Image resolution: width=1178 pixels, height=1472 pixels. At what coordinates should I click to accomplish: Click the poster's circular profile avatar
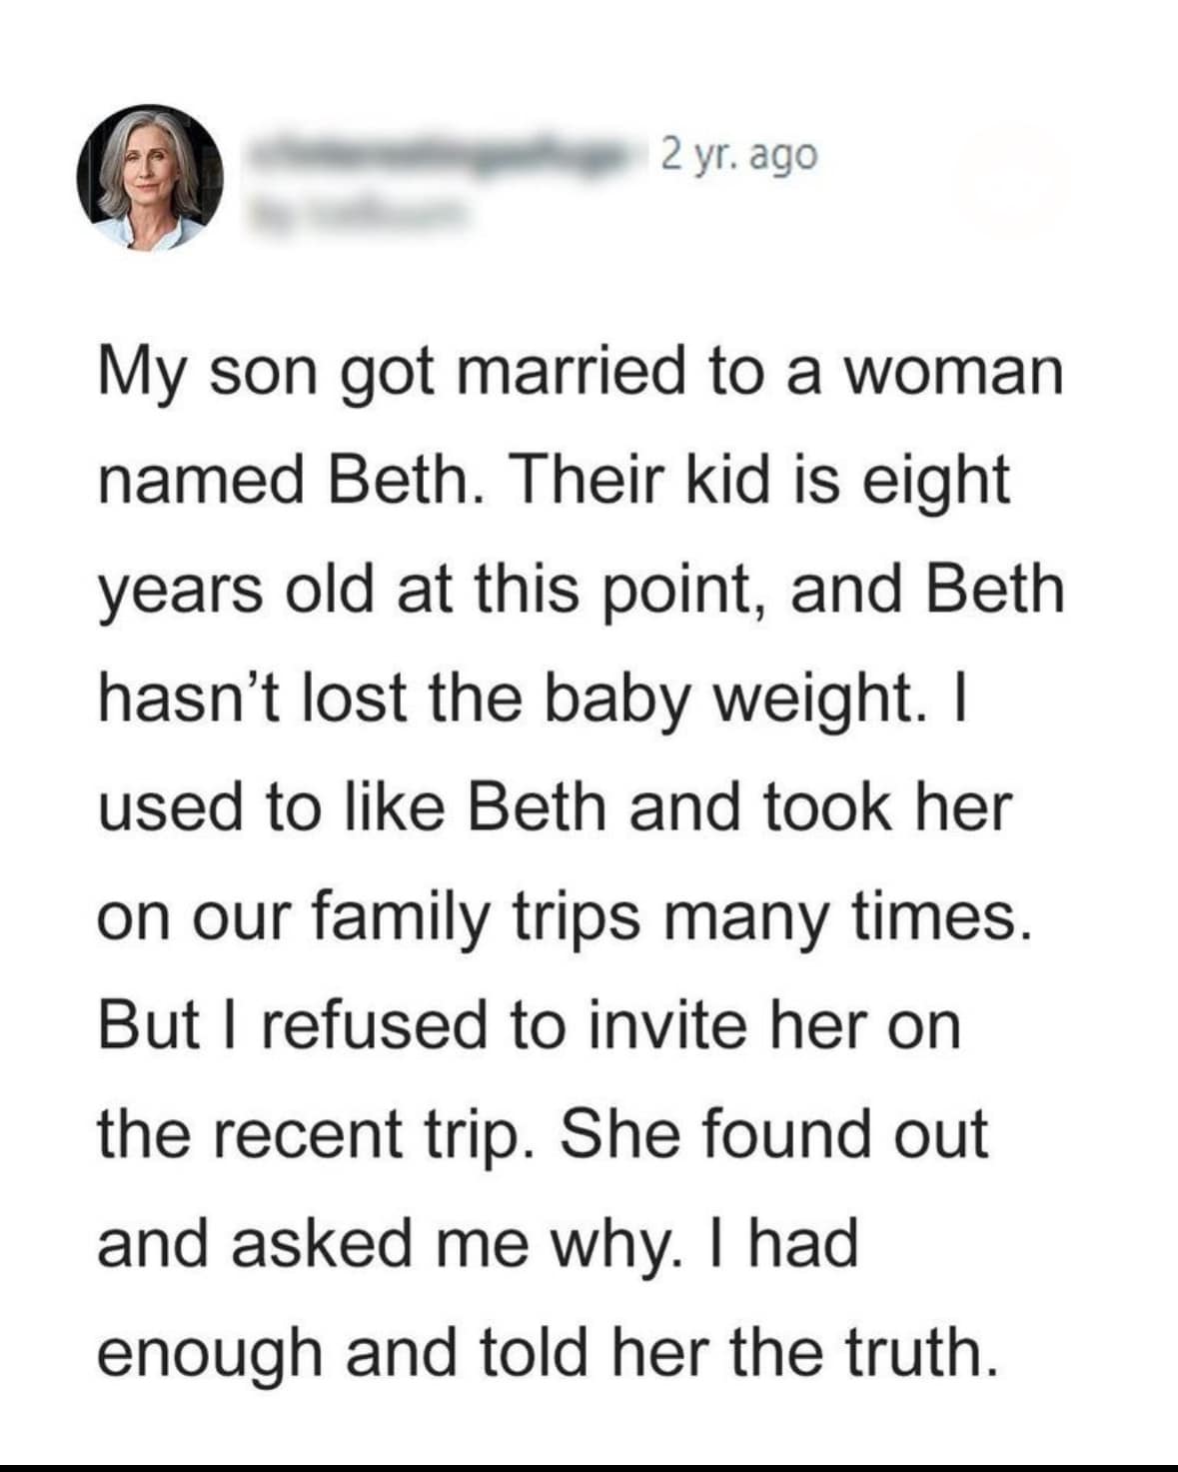(150, 177)
